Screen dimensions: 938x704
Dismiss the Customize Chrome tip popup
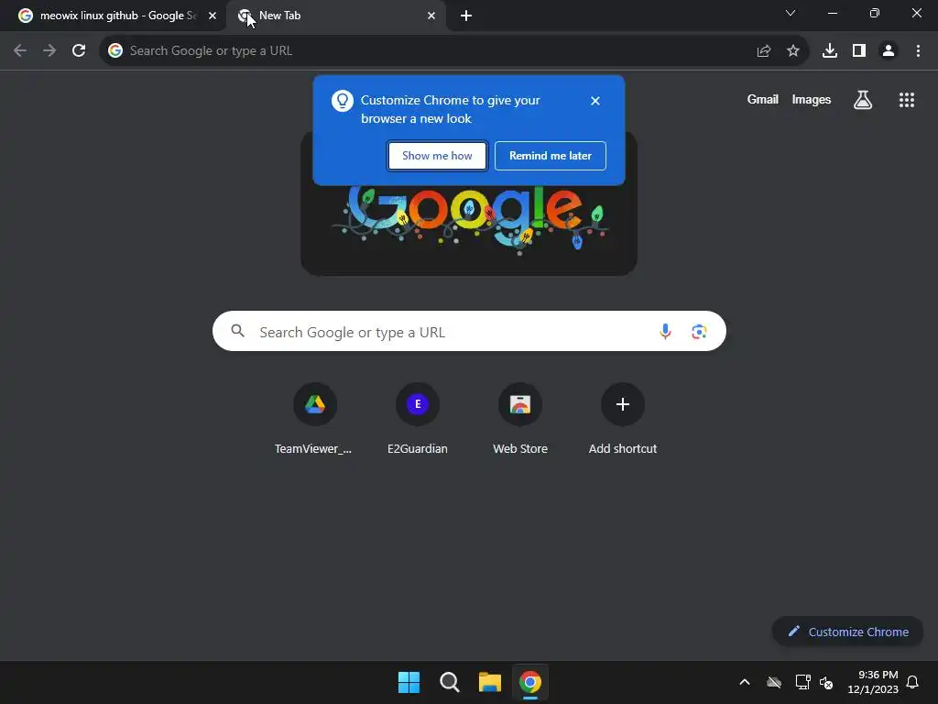[x=595, y=101]
